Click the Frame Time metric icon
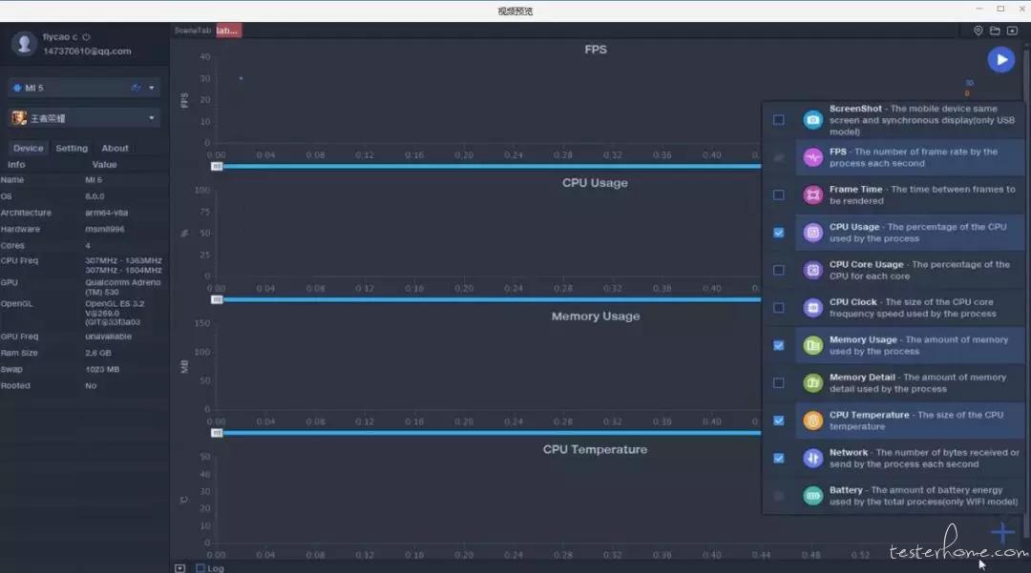Image resolution: width=1031 pixels, height=573 pixels. pyautogui.click(x=812, y=194)
